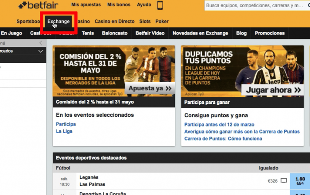Open the Slots tab
Screen dimensions: 310x195
145,21
